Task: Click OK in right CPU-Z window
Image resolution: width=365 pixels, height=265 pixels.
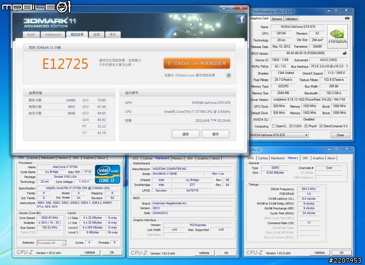Action: [342, 252]
